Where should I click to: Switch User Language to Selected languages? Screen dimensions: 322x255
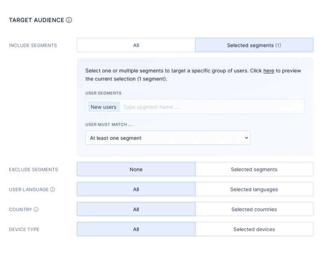(254, 190)
